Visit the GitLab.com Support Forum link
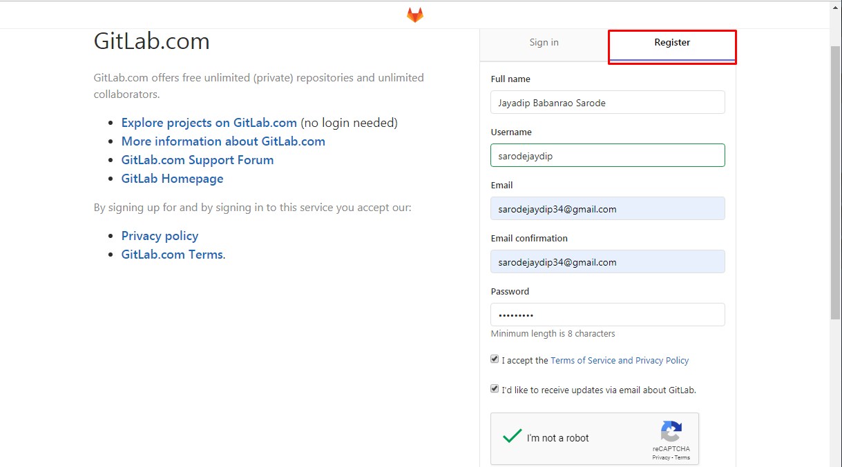 point(198,160)
